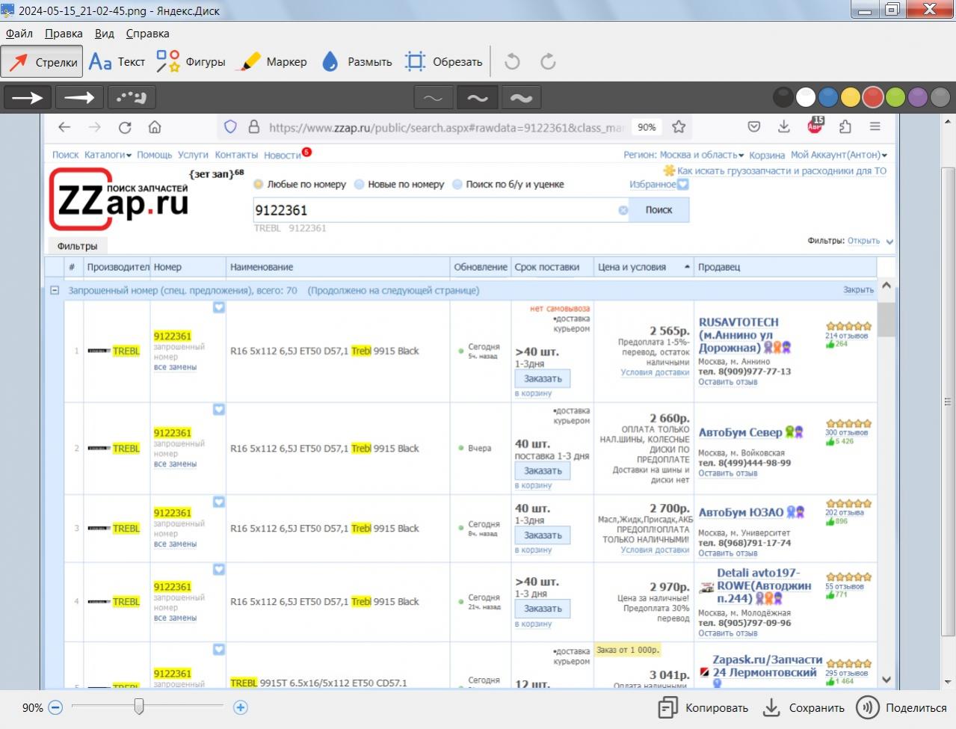The width and height of the screenshot is (956, 729).
Task: Expand filters via the Открыть chevron
Action: (x=889, y=242)
